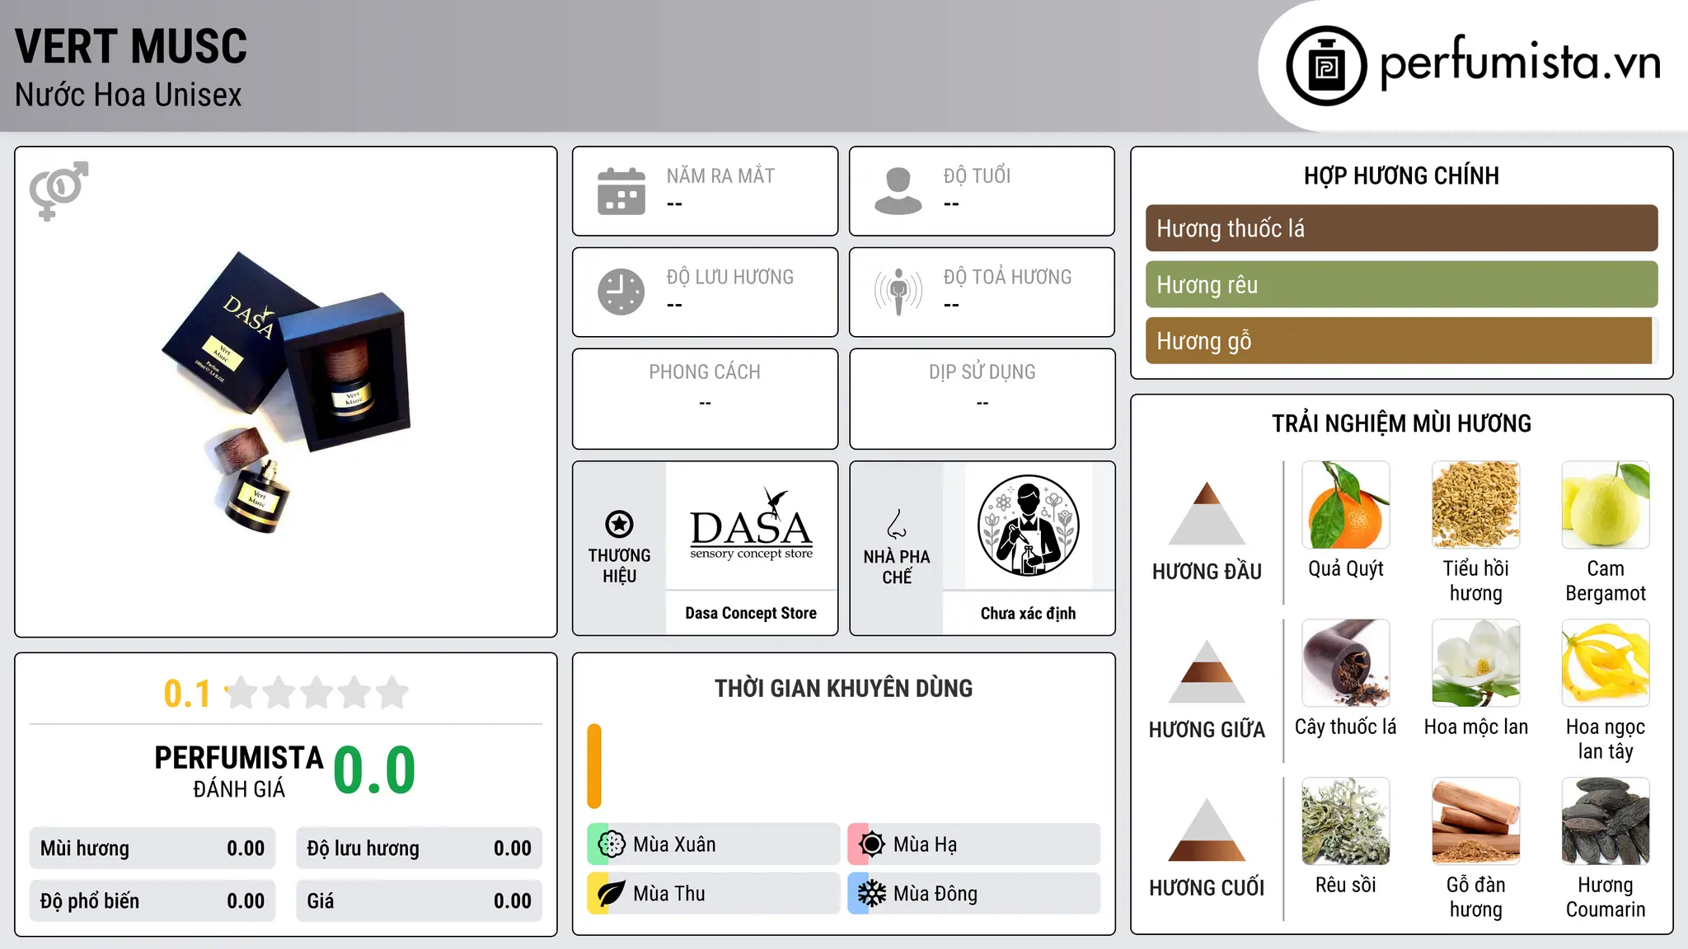Select the Mùa Xuân season label
The height and width of the screenshot is (949, 1688).
(x=674, y=844)
